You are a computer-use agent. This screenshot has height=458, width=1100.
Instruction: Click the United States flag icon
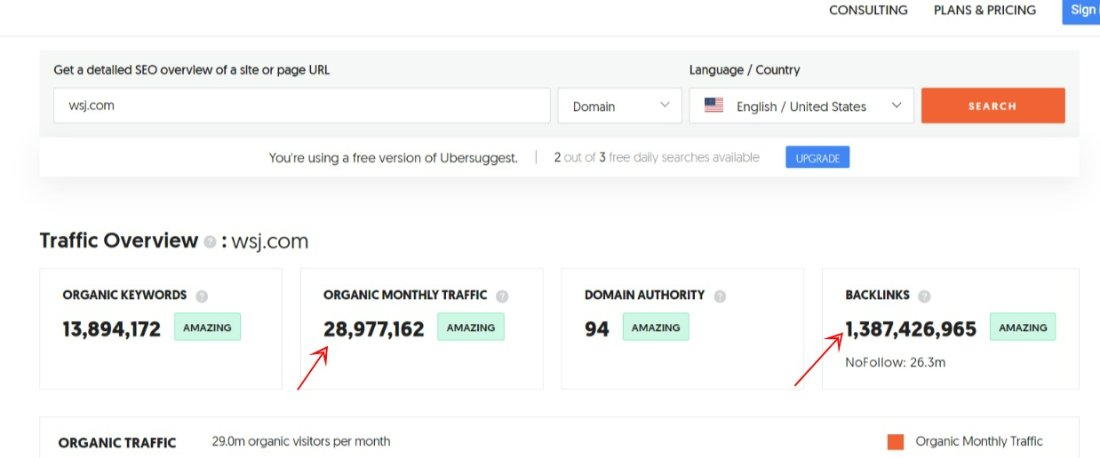pyautogui.click(x=713, y=106)
